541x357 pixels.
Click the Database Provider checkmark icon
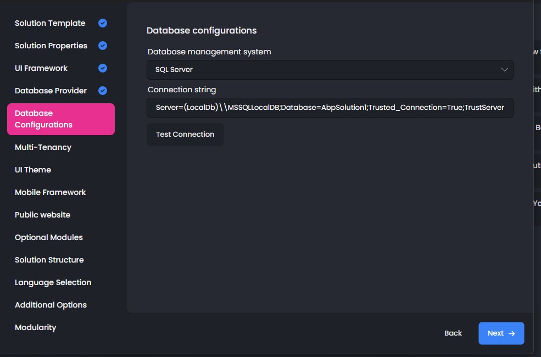[103, 91]
